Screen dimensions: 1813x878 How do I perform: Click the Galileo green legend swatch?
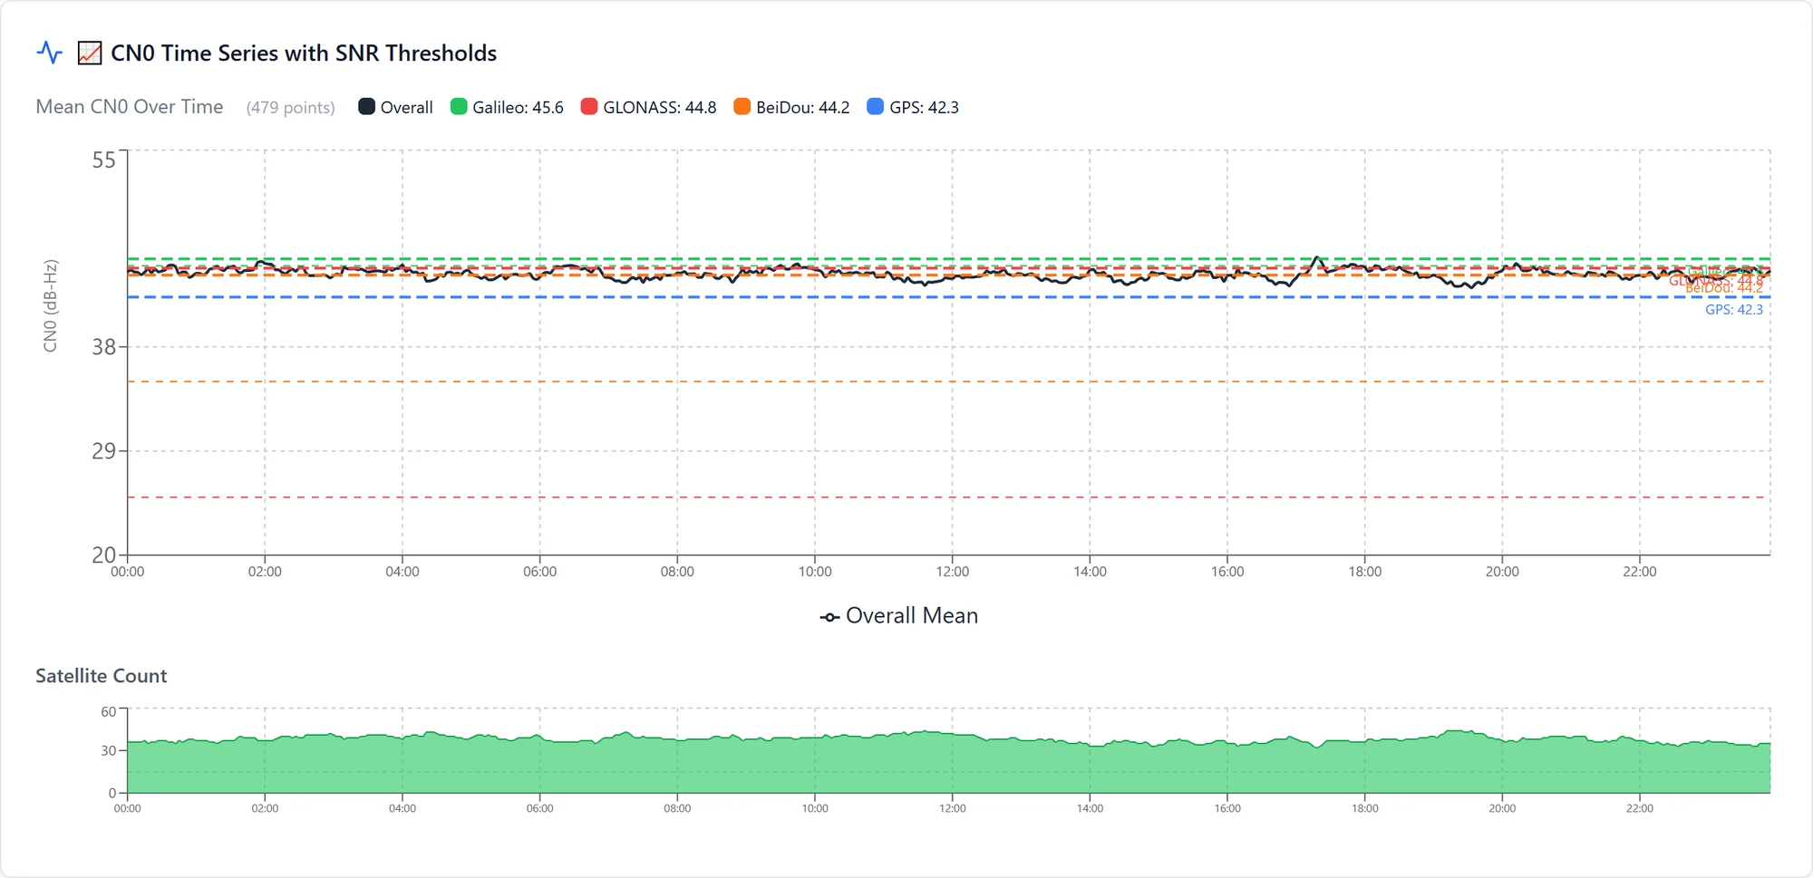459,107
